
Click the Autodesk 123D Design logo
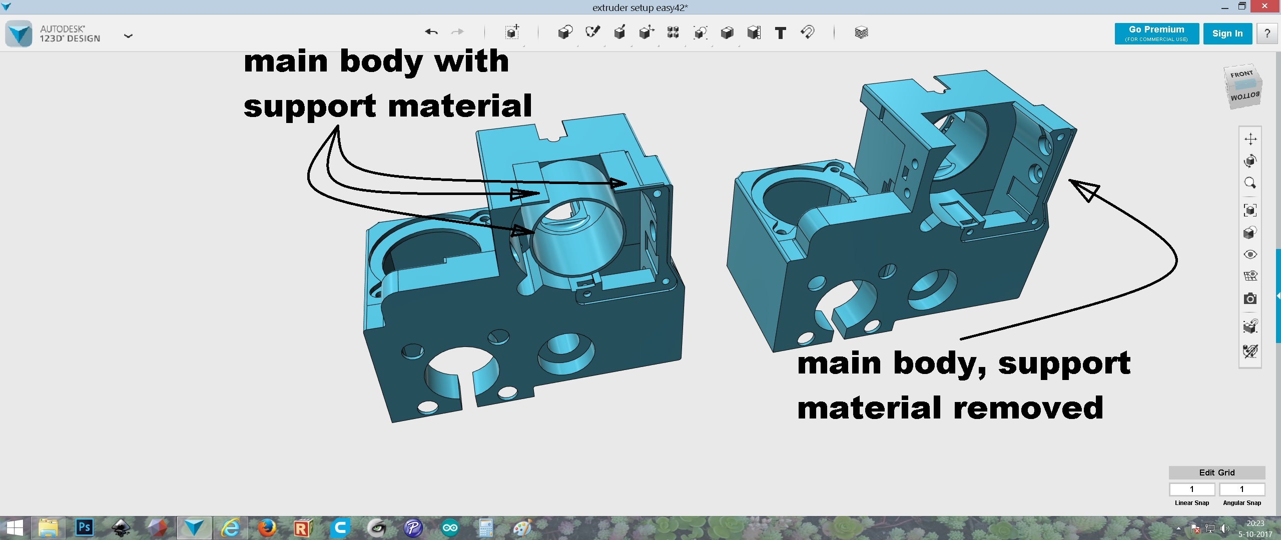(x=19, y=34)
